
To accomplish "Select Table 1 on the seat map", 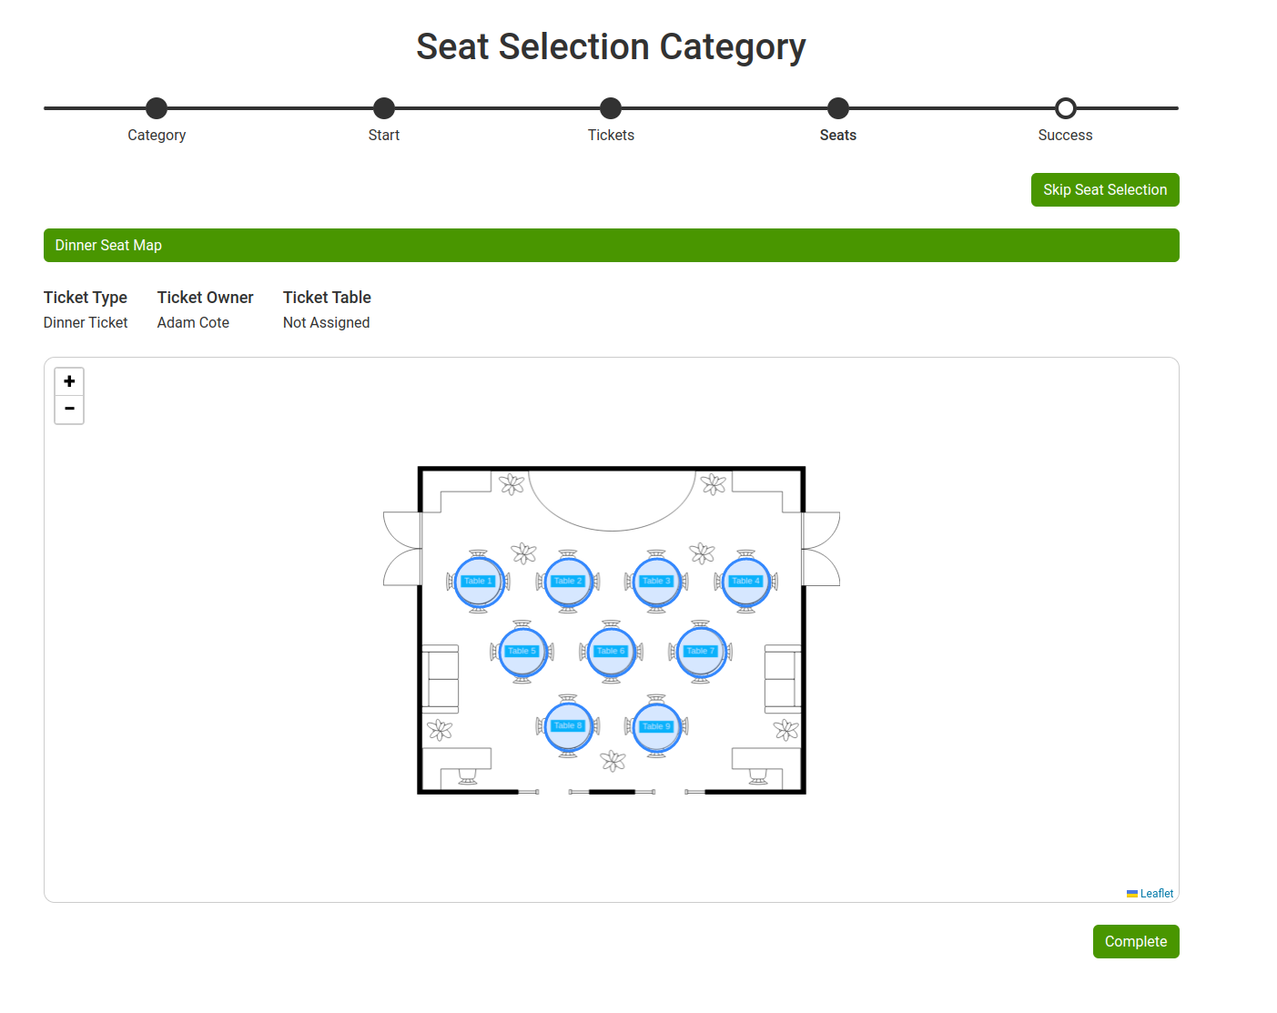I will pos(478,581).
